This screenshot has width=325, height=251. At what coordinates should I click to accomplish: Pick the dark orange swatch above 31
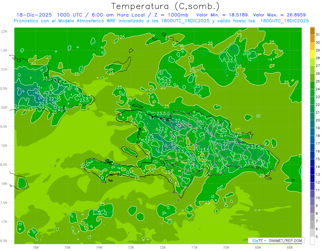click(312, 31)
